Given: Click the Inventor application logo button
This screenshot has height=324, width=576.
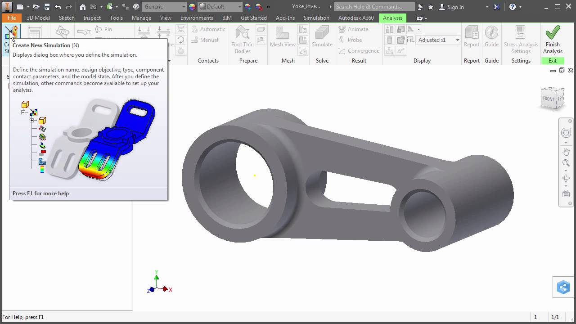Looking at the screenshot, I should pos(7,7).
